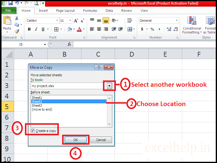This screenshot has height=163, width=217.
Task: Click Increase Indent icon
Action: click(x=120, y=29)
